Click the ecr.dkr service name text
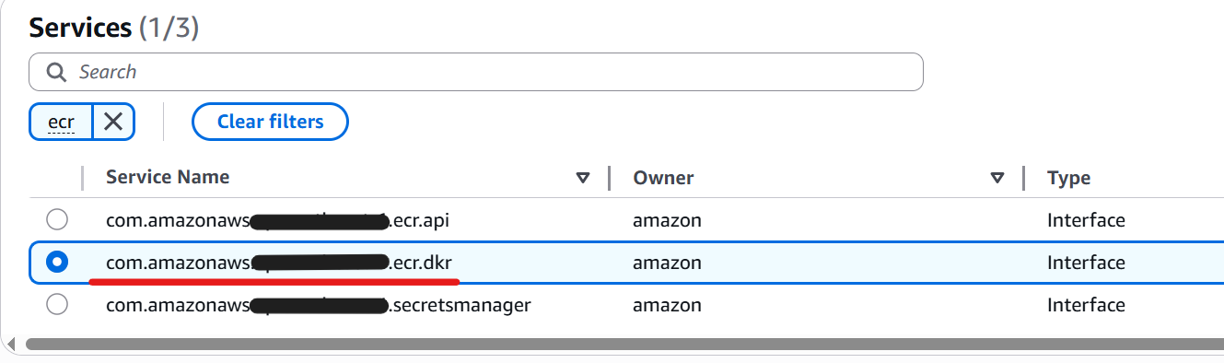The width and height of the screenshot is (1224, 363). pos(279,263)
